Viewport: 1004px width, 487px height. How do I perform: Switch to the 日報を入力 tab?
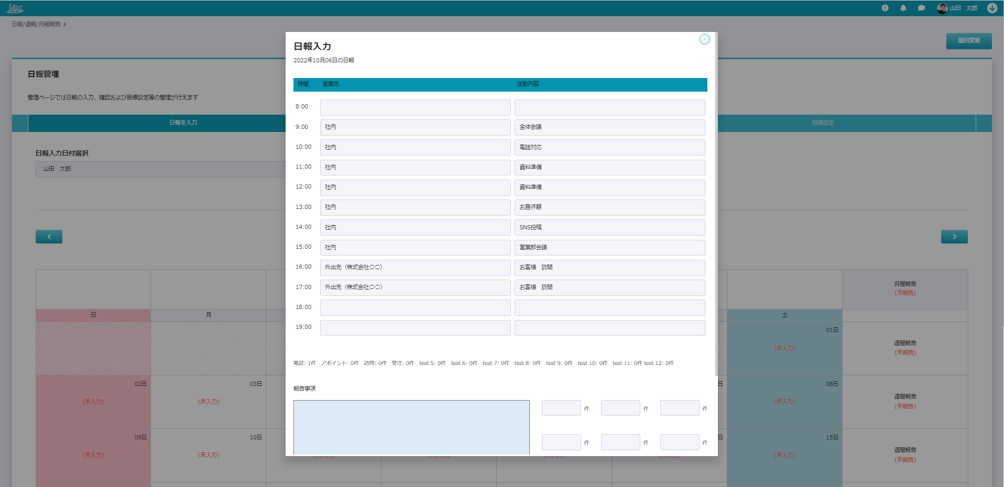183,123
